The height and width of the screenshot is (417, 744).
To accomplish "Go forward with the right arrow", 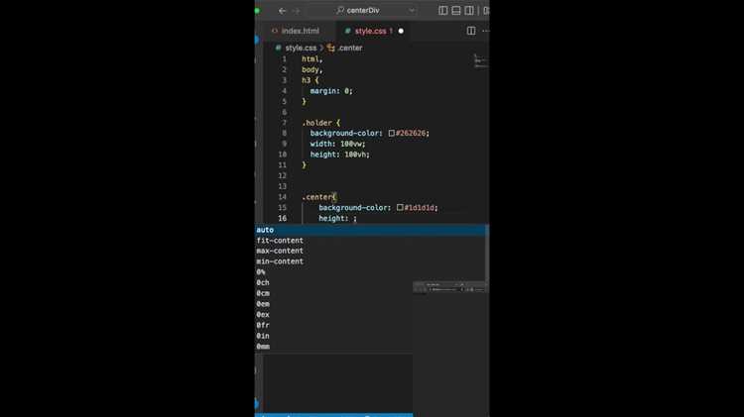I will tap(296, 11).
